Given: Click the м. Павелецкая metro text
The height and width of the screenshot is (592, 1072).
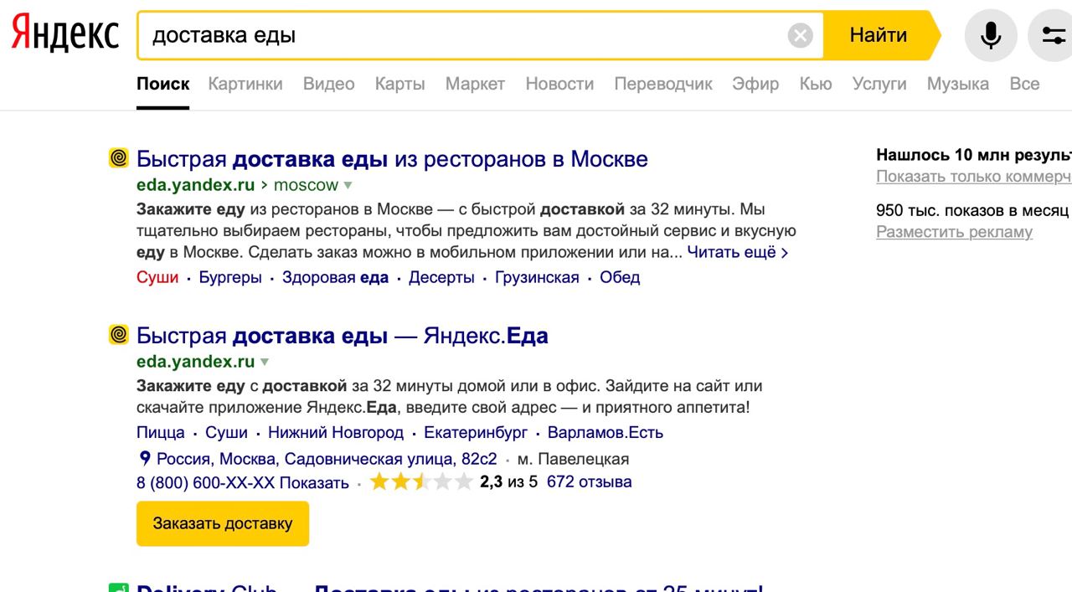Looking at the screenshot, I should 574,459.
